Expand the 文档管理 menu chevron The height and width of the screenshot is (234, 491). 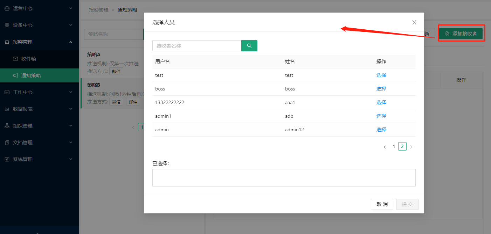tap(71, 142)
